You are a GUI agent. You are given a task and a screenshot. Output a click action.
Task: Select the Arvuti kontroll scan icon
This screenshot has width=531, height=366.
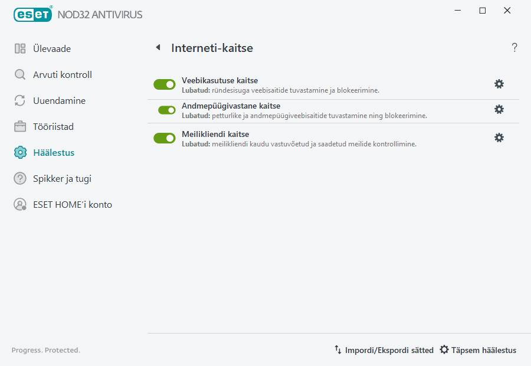click(x=21, y=74)
